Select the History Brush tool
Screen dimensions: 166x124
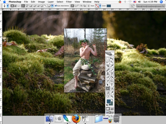[x=112, y=74]
